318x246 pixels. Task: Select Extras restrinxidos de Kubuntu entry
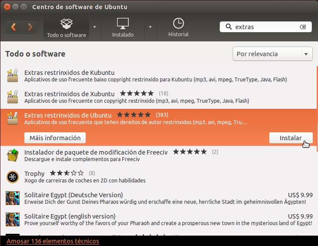[x=158, y=76]
